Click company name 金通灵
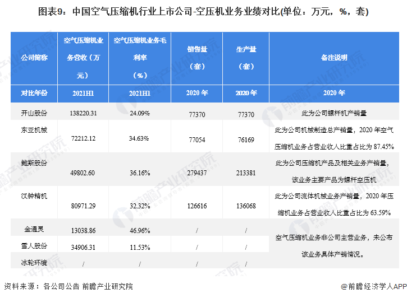Viewport: 407px width, 298px height. [34, 229]
